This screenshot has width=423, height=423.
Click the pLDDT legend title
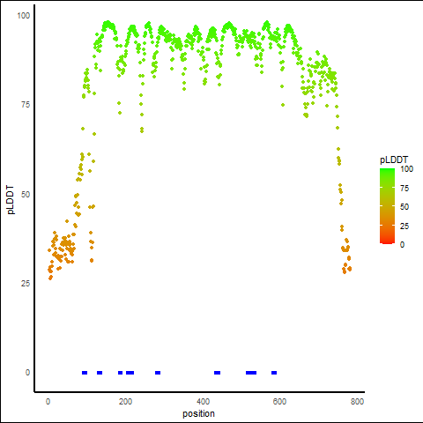tap(394, 160)
